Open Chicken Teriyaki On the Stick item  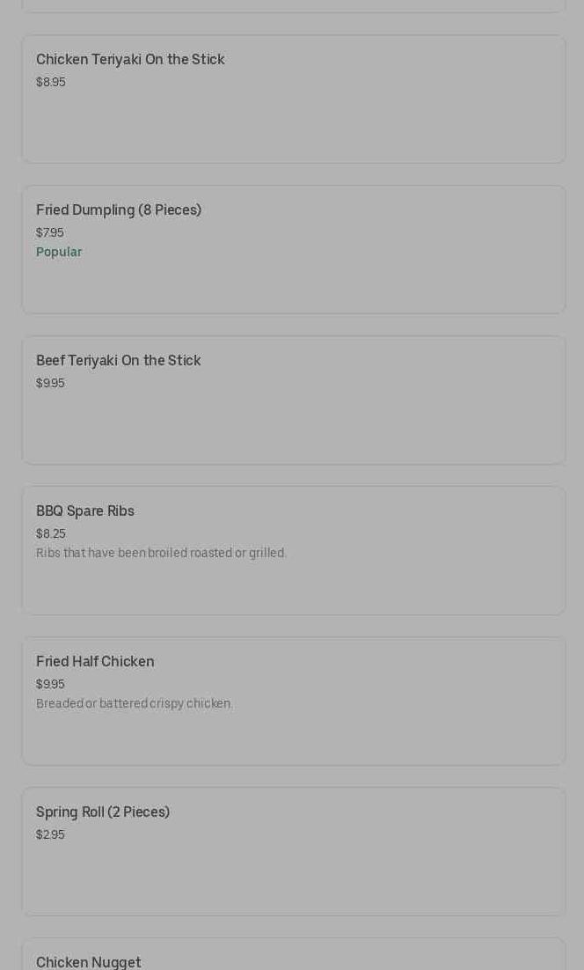click(130, 60)
